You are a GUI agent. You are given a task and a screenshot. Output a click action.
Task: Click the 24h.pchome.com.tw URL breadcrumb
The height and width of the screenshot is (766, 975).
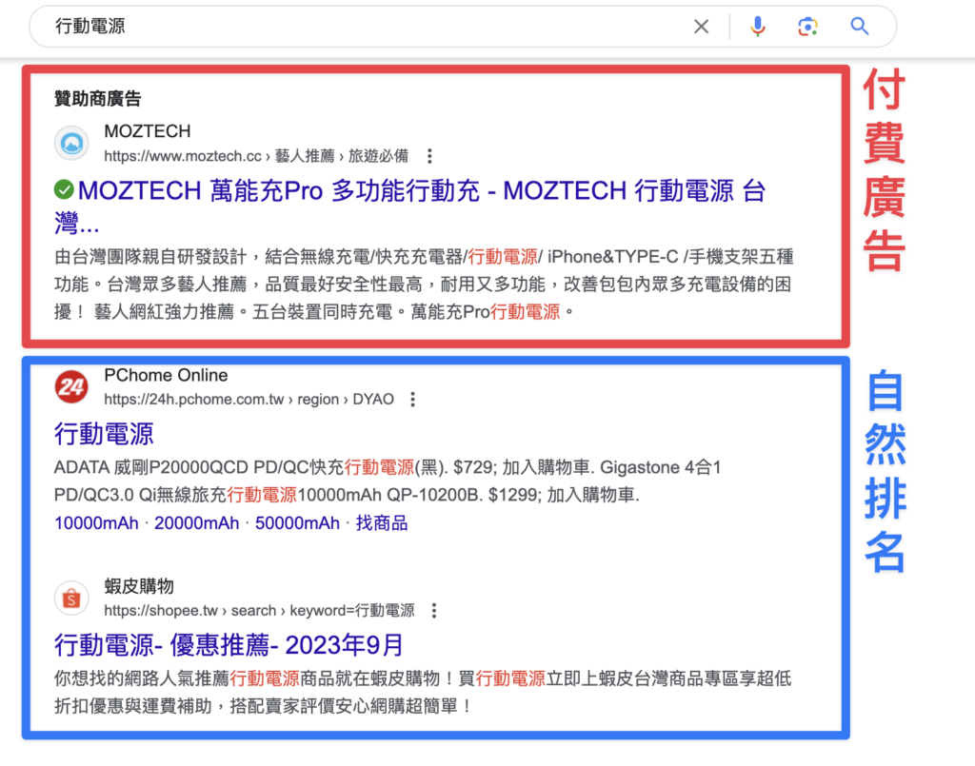[249, 400]
